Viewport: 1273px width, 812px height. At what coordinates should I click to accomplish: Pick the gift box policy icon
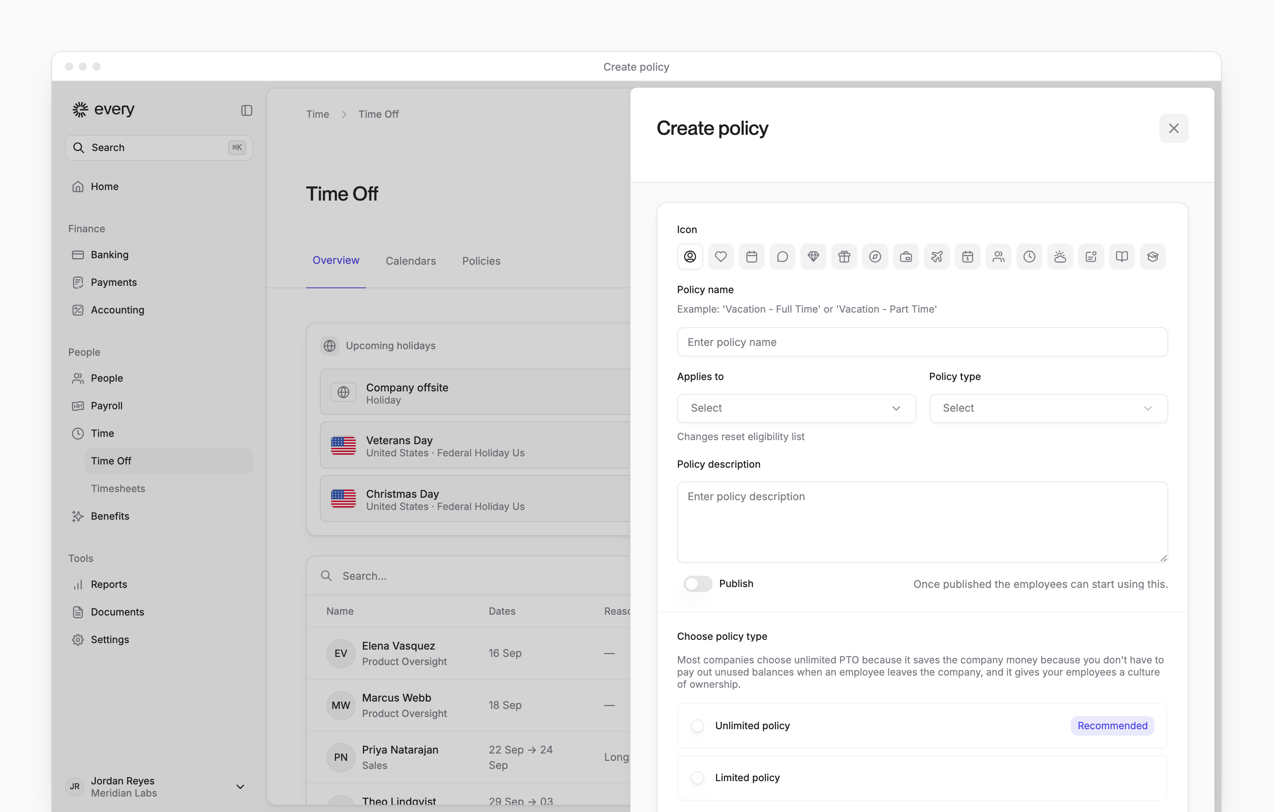[x=844, y=257]
